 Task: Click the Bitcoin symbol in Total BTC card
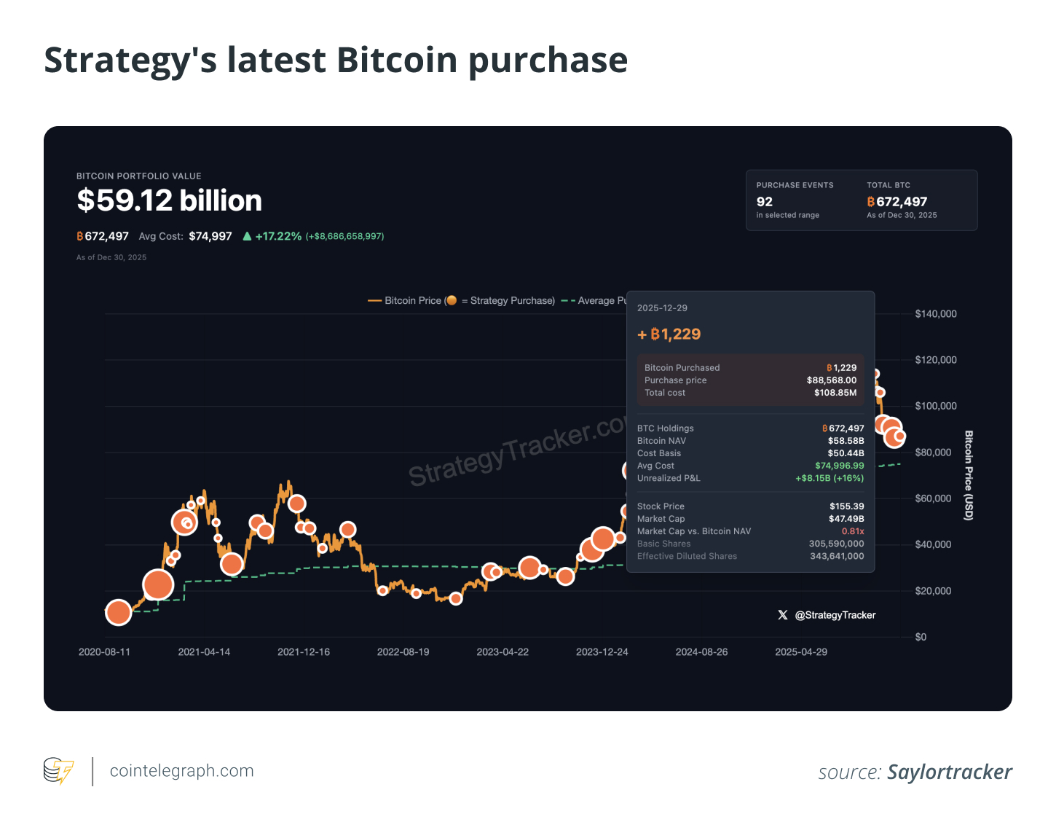[871, 202]
